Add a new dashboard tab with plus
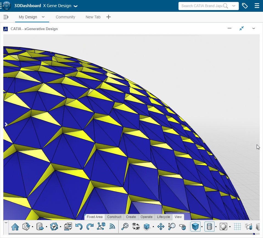This screenshot has width=263, height=238. [108, 17]
